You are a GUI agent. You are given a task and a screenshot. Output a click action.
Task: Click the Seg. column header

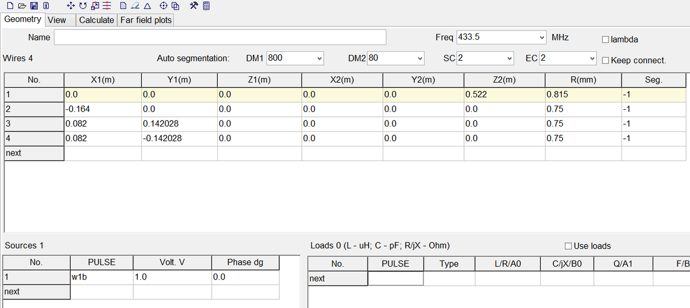pyautogui.click(x=654, y=80)
